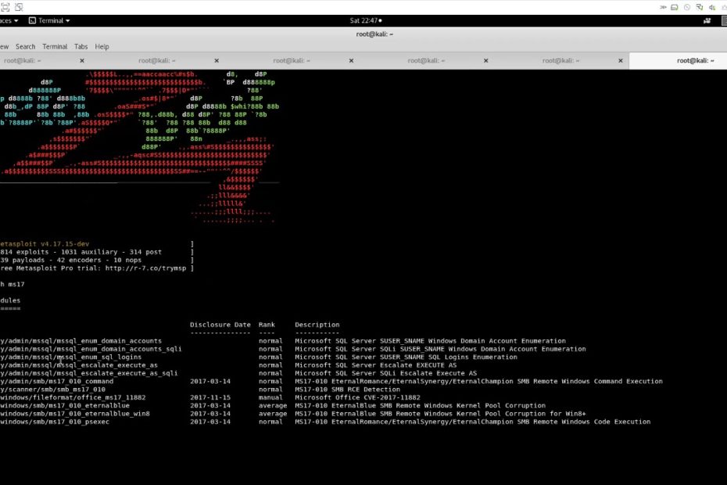Click the Disclosure Date column header text
The image size is (727, 485).
220,325
